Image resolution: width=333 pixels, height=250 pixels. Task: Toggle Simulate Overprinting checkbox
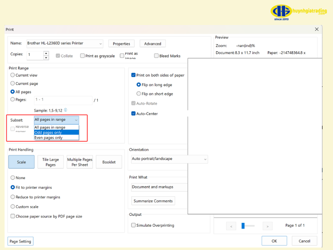(133, 225)
